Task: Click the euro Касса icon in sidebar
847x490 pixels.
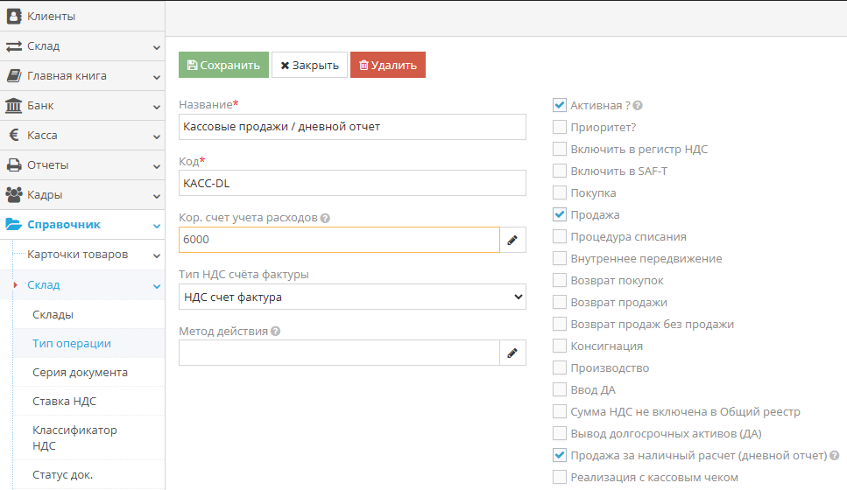Action: click(14, 136)
